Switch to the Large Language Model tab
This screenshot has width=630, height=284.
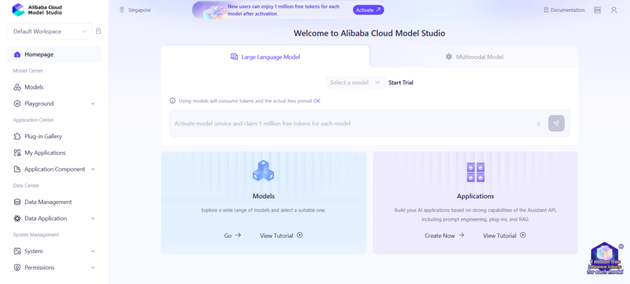(265, 57)
